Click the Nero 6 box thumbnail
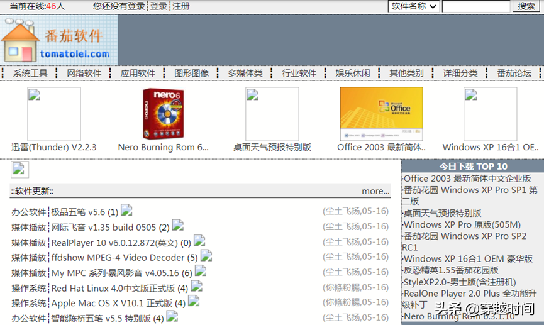Viewport: 544px width, 325px height. (x=164, y=114)
